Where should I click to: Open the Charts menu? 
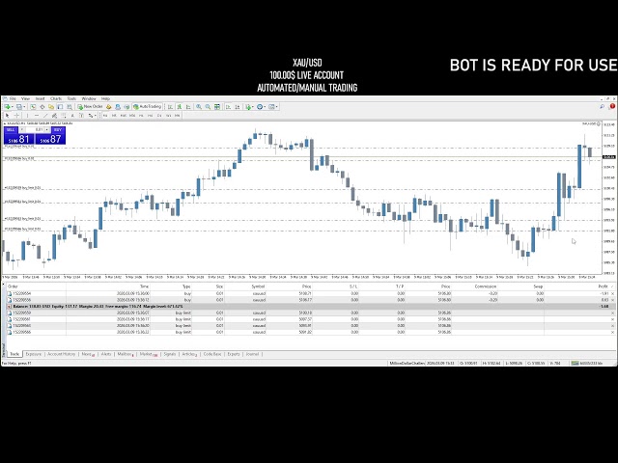click(56, 98)
